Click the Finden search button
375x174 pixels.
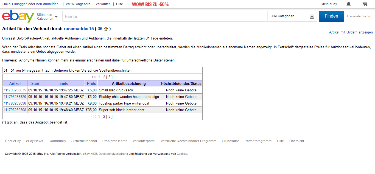[331, 16]
